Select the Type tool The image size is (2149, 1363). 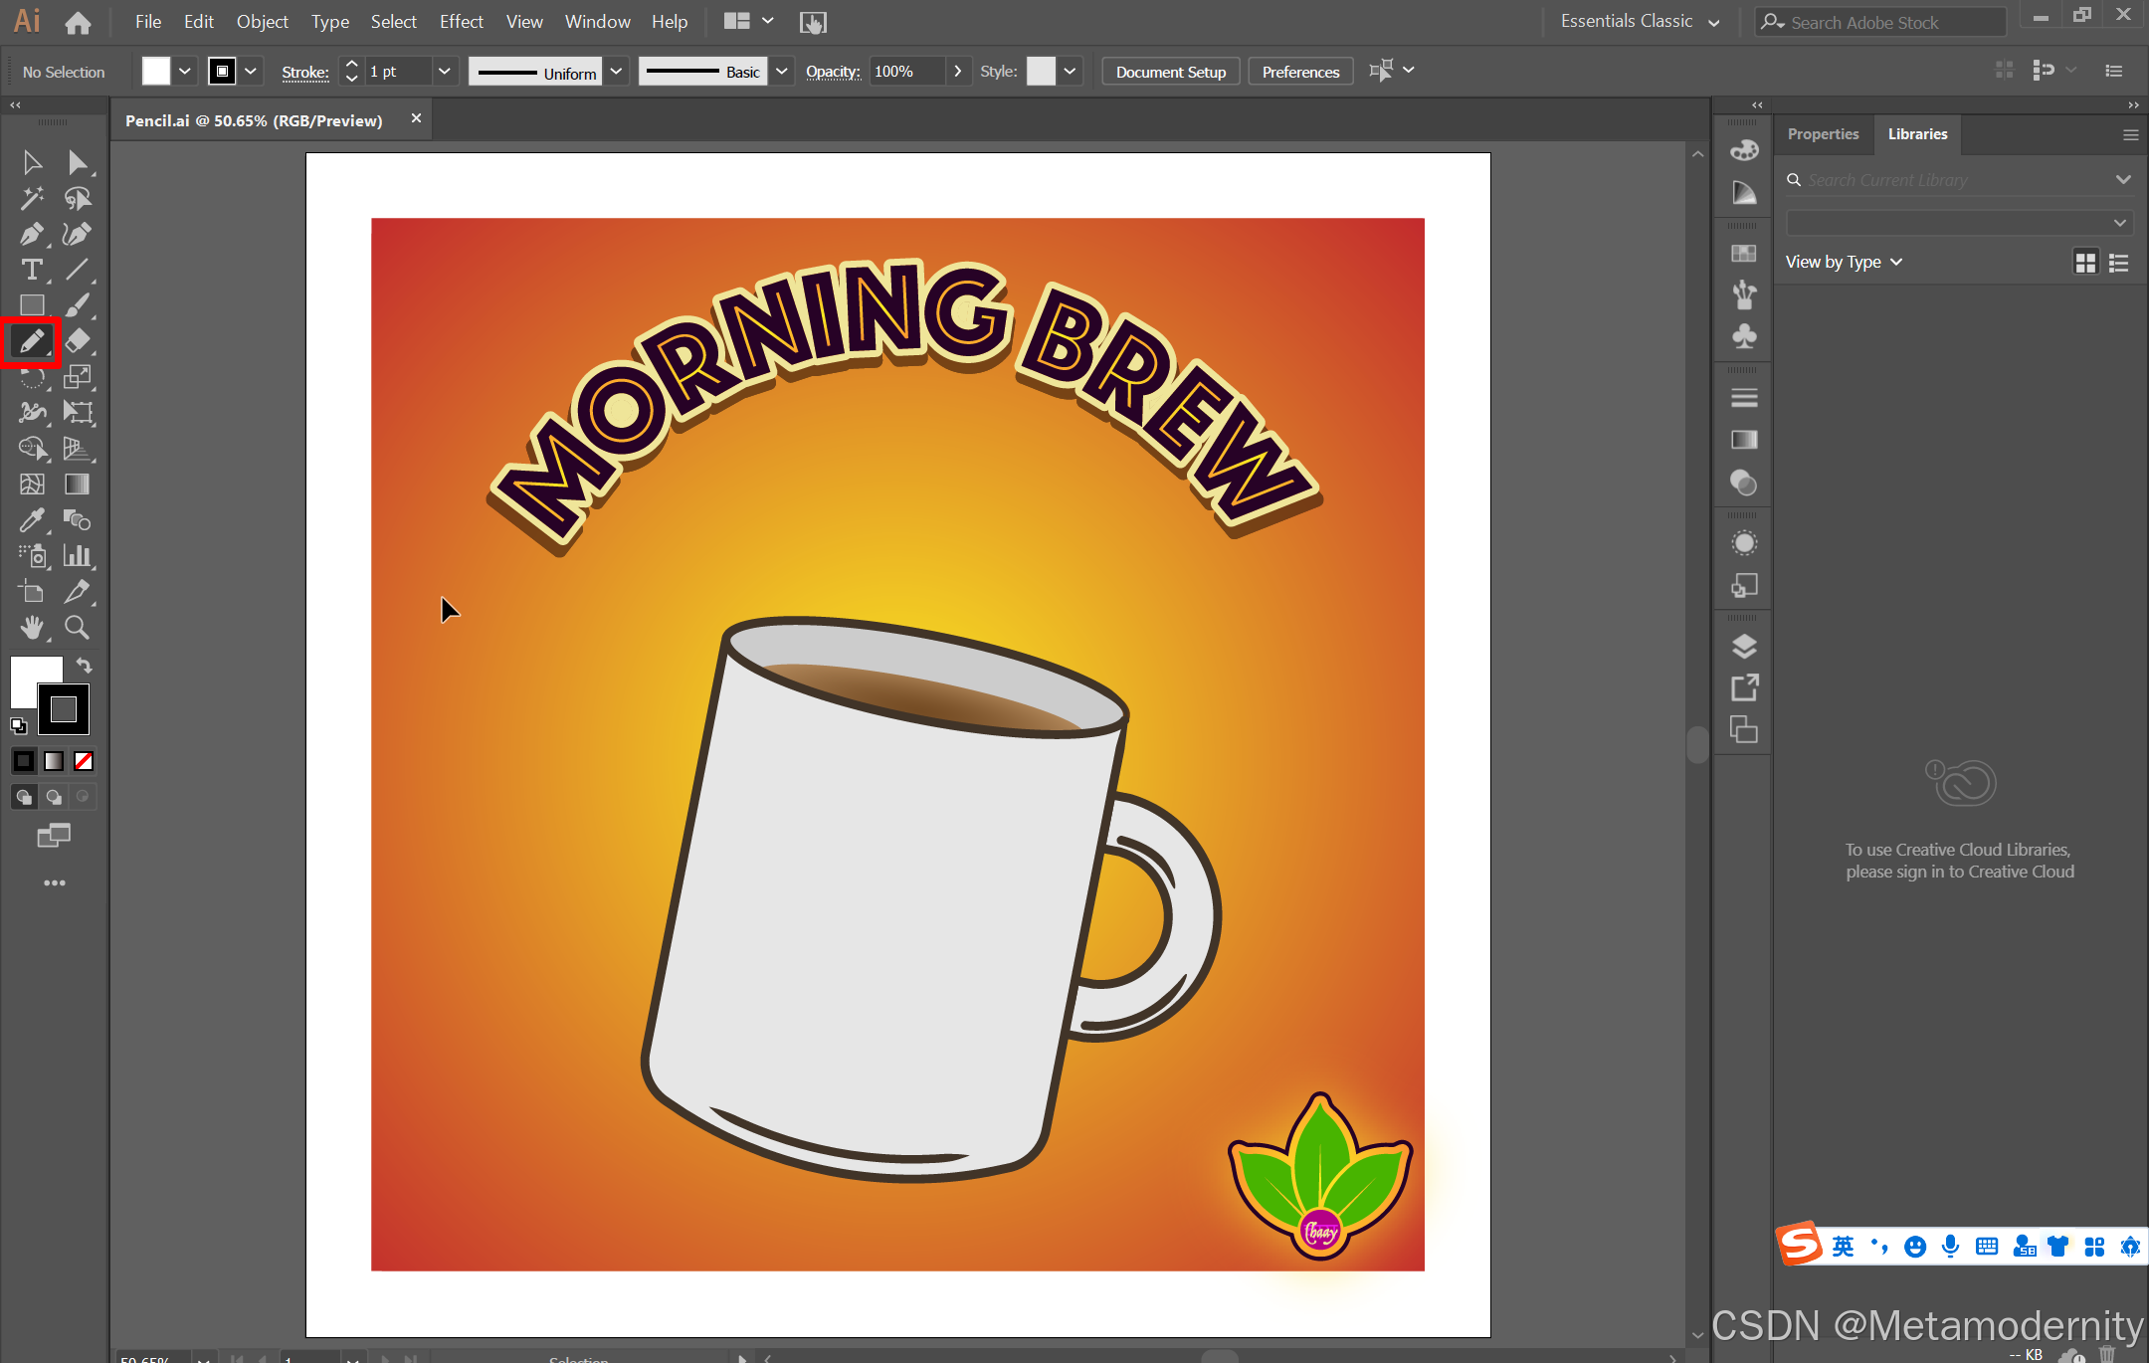pos(31,271)
